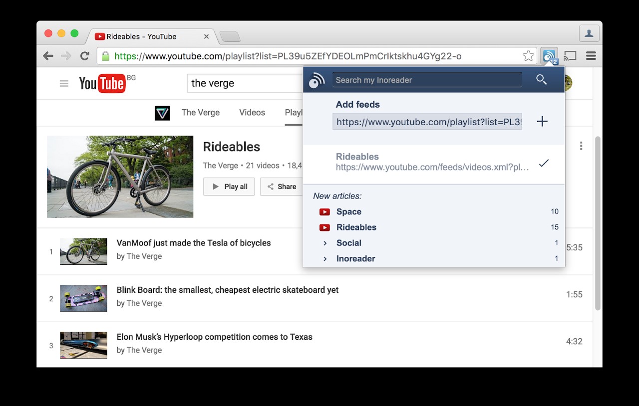Click the search magnifier in Inoreader popup
This screenshot has height=406, width=639.
pos(542,80)
